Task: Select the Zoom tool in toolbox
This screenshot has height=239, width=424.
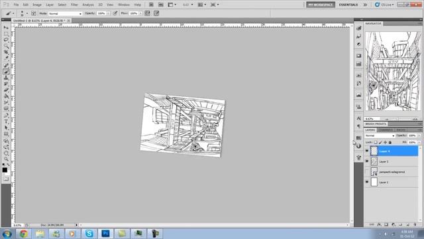Action: [x=6, y=159]
